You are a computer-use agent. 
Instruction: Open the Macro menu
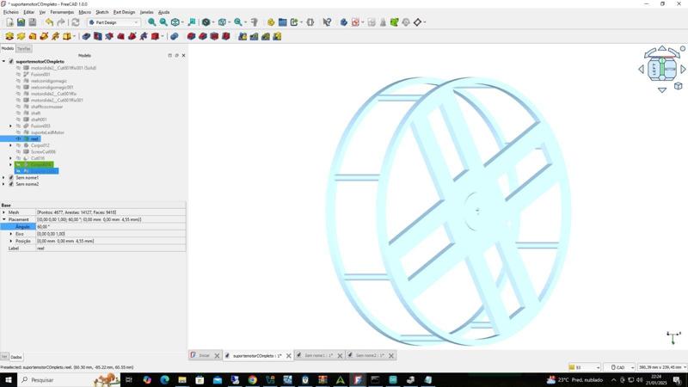click(x=84, y=12)
